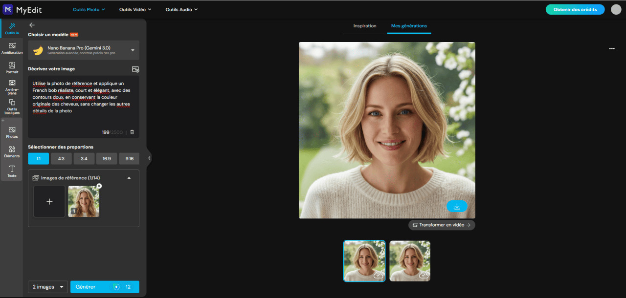
Task: Select the 1:1 proportion
Action: click(38, 159)
